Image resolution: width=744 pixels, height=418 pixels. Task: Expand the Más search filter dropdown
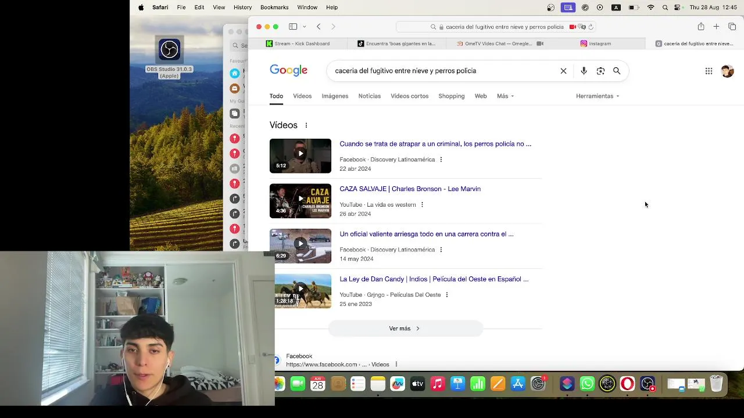[505, 96]
